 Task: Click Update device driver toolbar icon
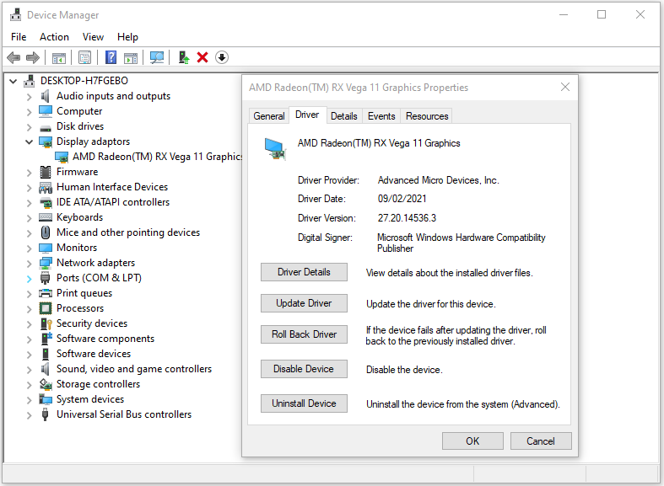pos(184,57)
